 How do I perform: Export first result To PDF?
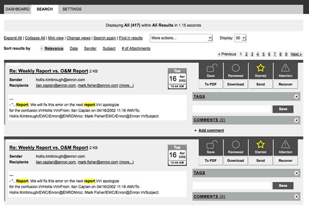tap(211, 84)
